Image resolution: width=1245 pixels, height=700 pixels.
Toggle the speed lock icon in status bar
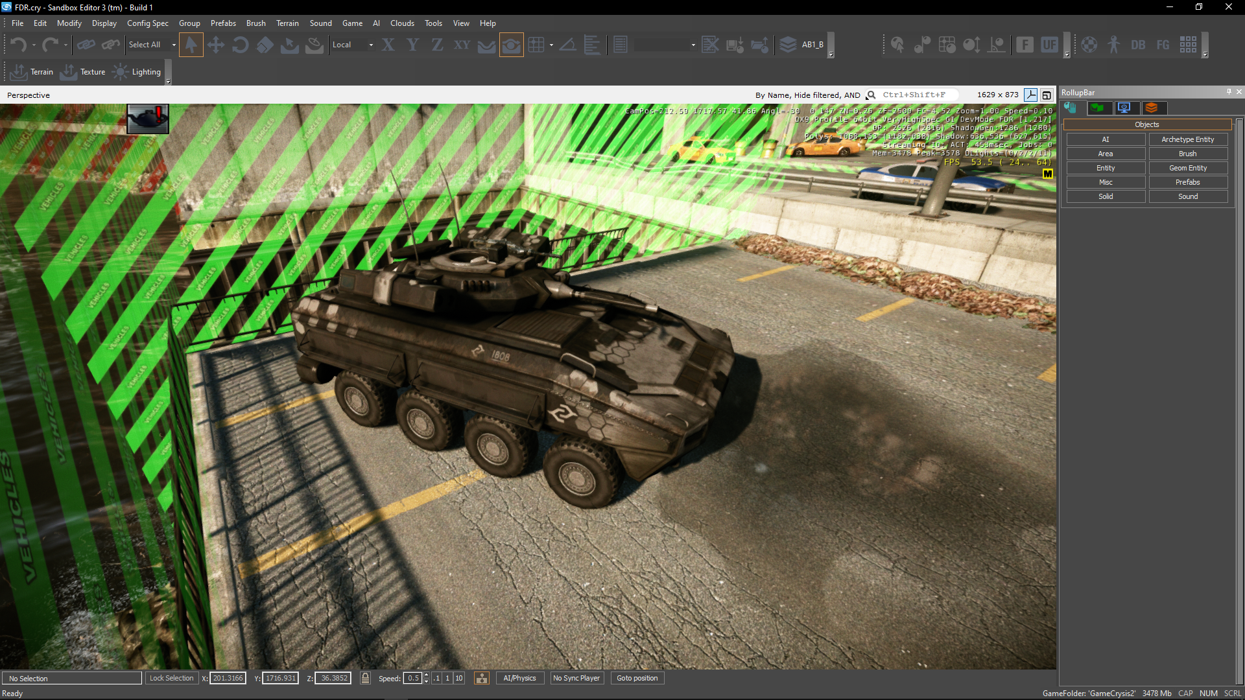tap(365, 678)
